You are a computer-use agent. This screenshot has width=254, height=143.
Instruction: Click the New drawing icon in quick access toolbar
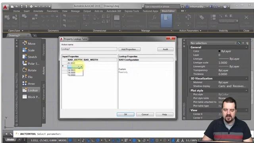[x=12, y=6]
